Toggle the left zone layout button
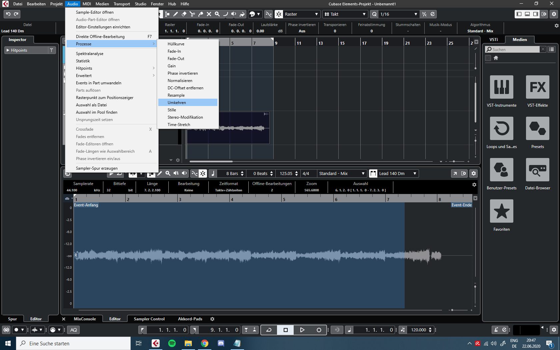560x350 pixels. coord(519,14)
